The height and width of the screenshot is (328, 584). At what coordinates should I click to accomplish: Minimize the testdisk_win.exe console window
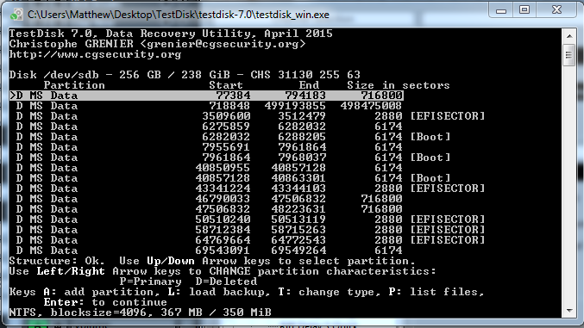point(501,10)
